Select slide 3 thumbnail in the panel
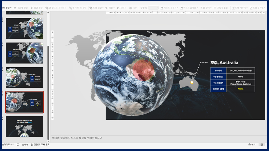The width and height of the screenshot is (269, 151). [x=25, y=29]
